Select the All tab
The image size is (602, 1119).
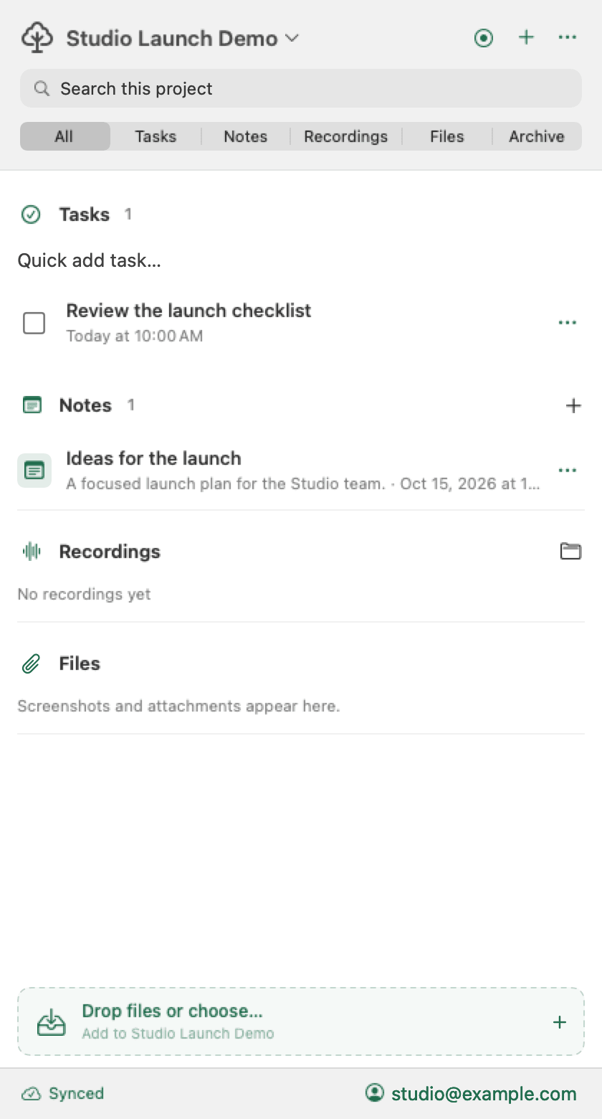point(64,136)
